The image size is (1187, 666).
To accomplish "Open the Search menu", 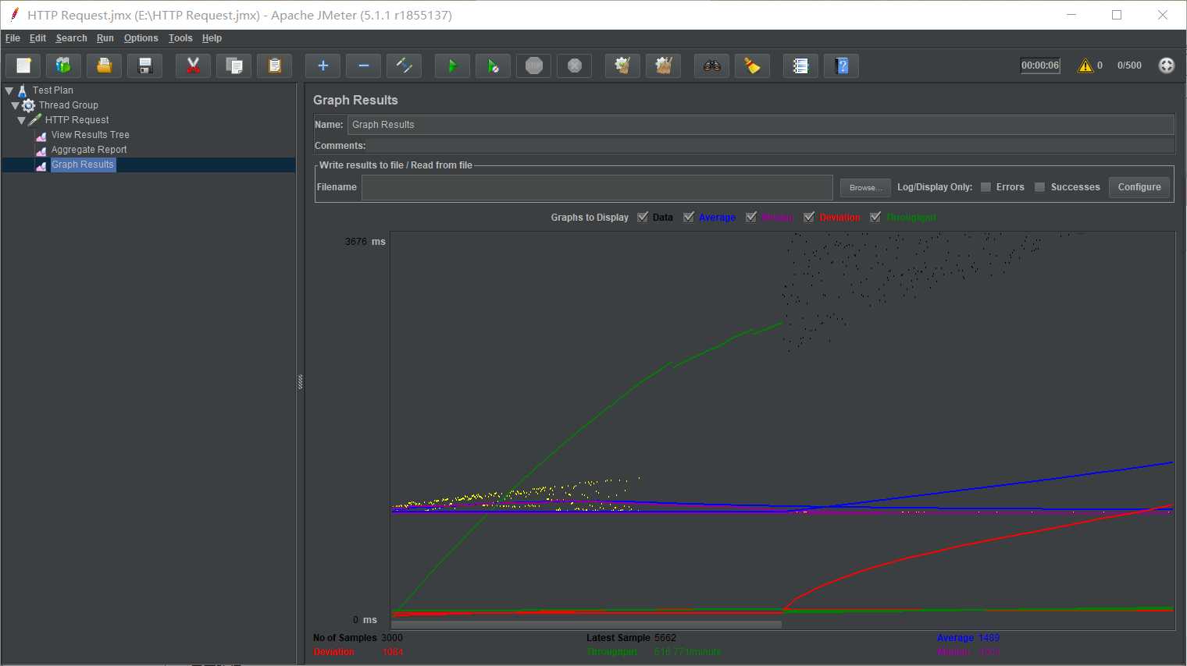I will point(71,38).
